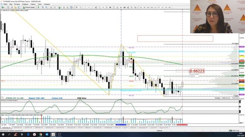Select the vertical line drawing tool

click(x=85, y=7)
